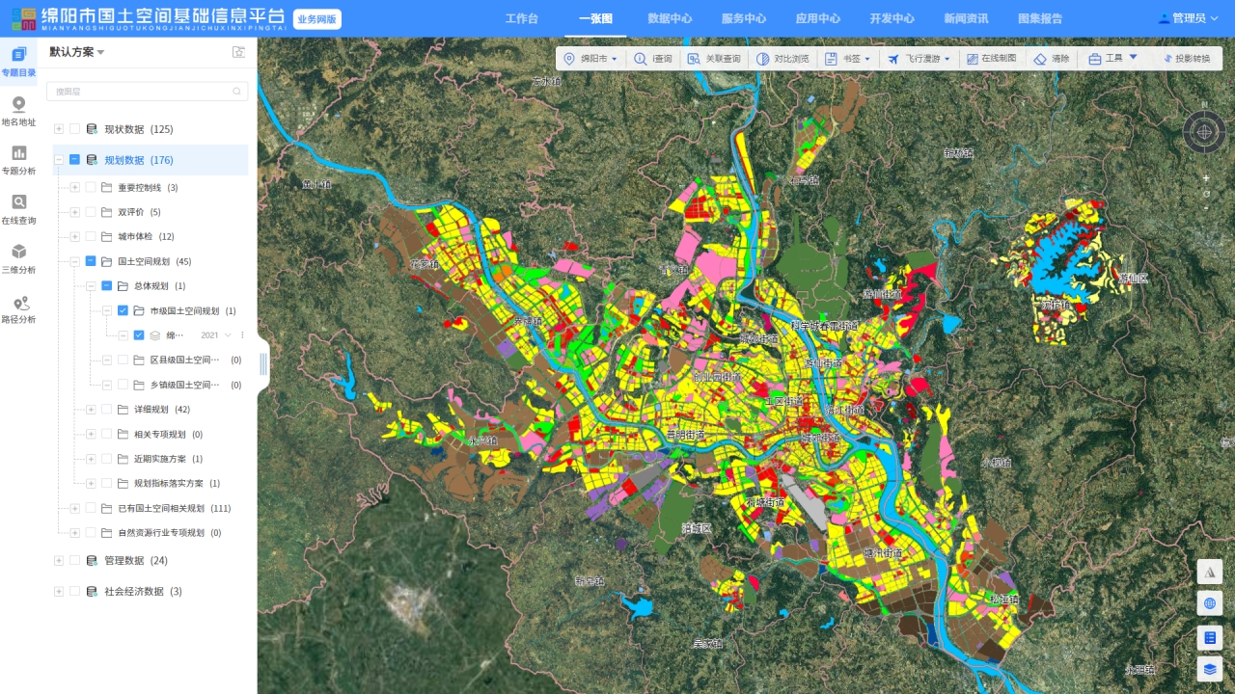The width and height of the screenshot is (1235, 694).
Task: Zoom in with the plus map control
Action: (1205, 178)
